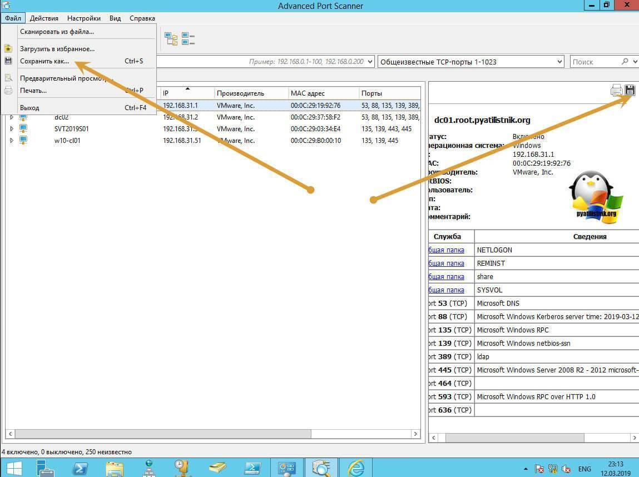The height and width of the screenshot is (477, 639).
Task: Launch PowerShell from the taskbar
Action: [80, 467]
